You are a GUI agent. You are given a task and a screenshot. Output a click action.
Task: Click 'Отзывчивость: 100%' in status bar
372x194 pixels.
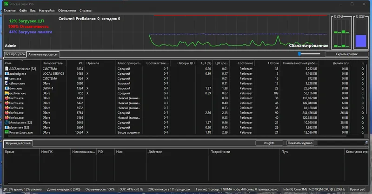click(100, 189)
